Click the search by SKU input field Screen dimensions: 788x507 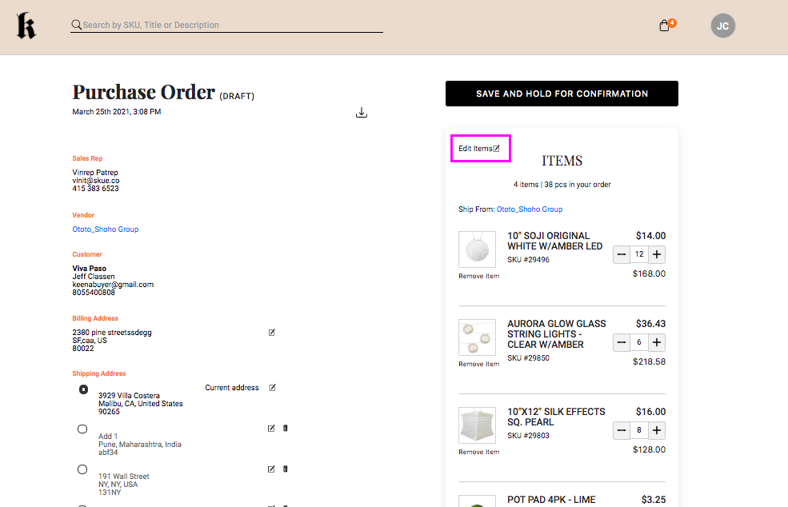point(224,25)
